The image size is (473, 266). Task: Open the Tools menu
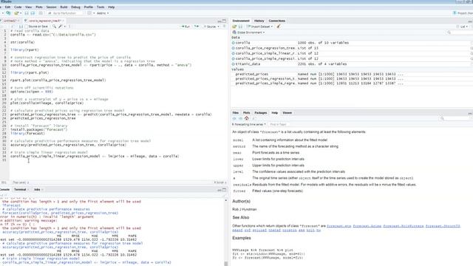click(x=101, y=7)
